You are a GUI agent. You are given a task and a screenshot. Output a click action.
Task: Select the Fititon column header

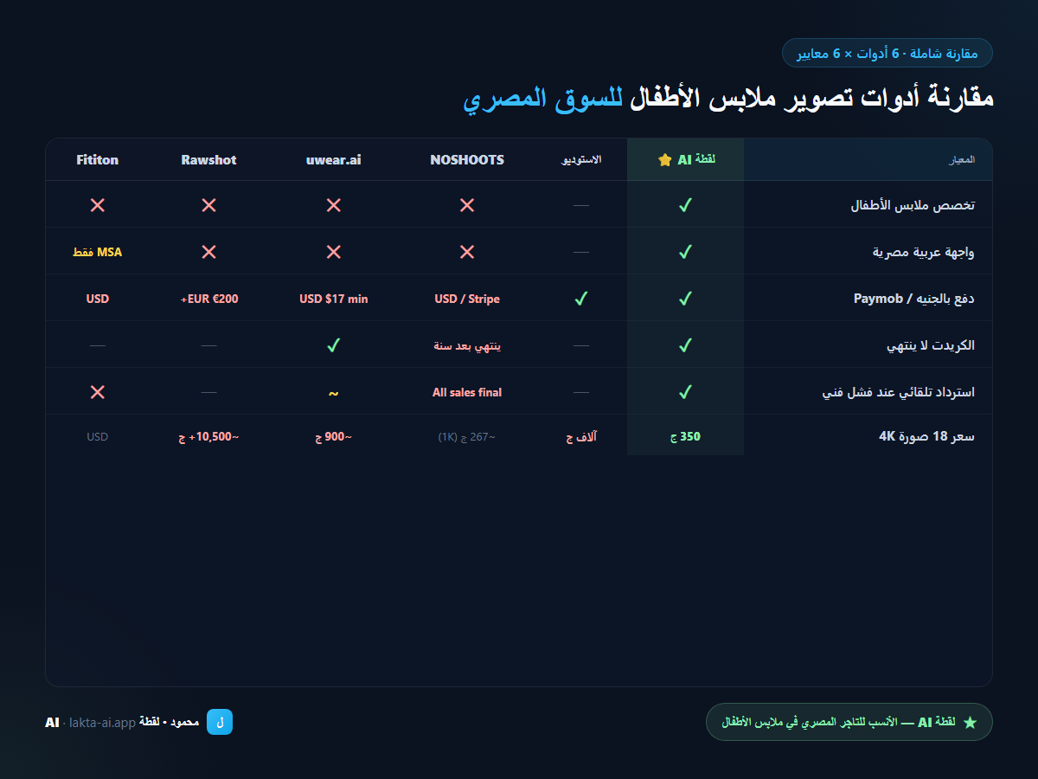click(x=98, y=160)
